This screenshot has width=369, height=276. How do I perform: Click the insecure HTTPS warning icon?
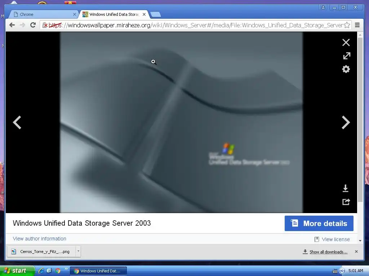(x=45, y=25)
